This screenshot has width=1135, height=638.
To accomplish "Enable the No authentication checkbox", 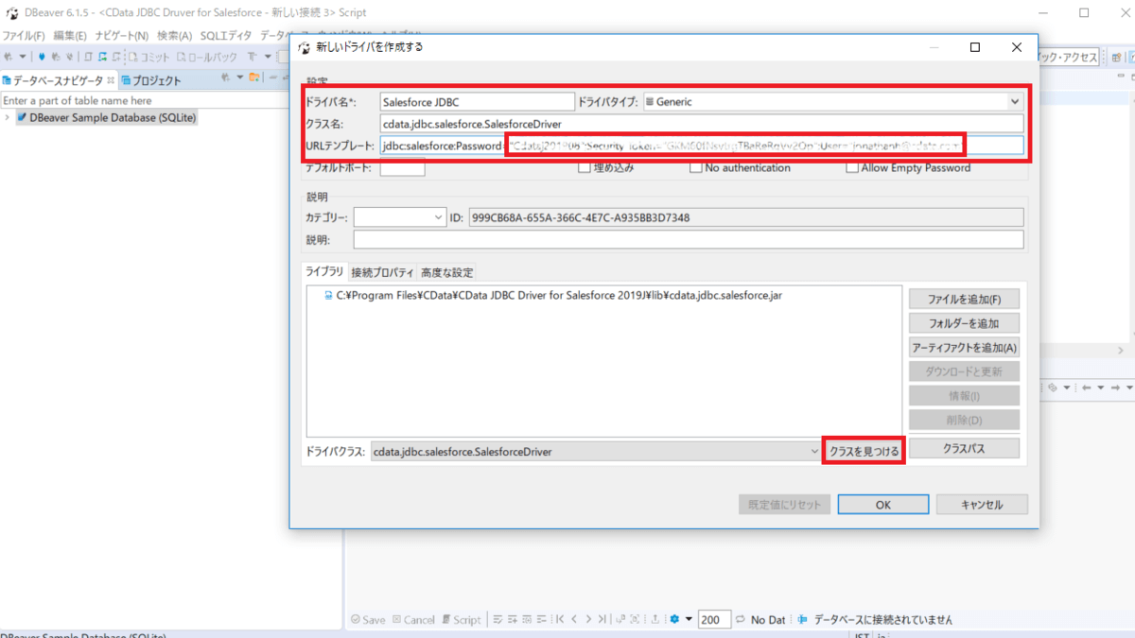I will tap(695, 167).
